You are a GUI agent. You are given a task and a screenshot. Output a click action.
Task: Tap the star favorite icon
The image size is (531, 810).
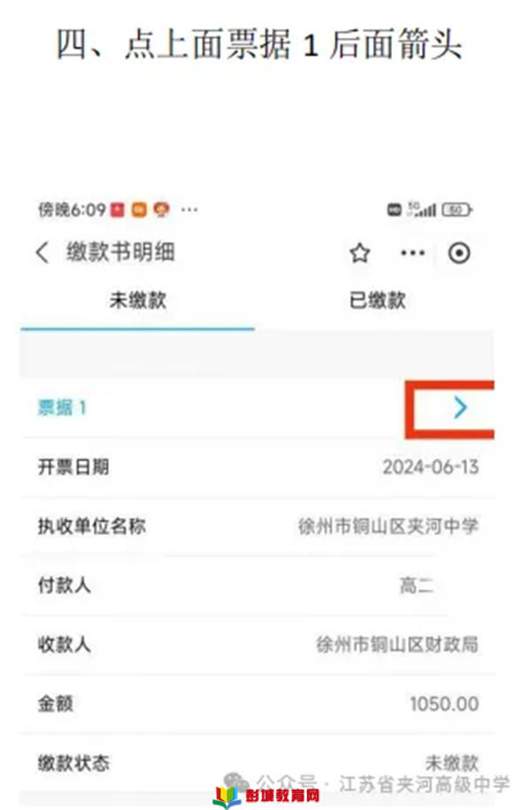(359, 253)
